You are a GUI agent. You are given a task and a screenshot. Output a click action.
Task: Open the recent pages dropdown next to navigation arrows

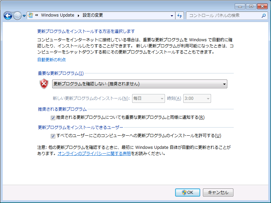click(24, 16)
